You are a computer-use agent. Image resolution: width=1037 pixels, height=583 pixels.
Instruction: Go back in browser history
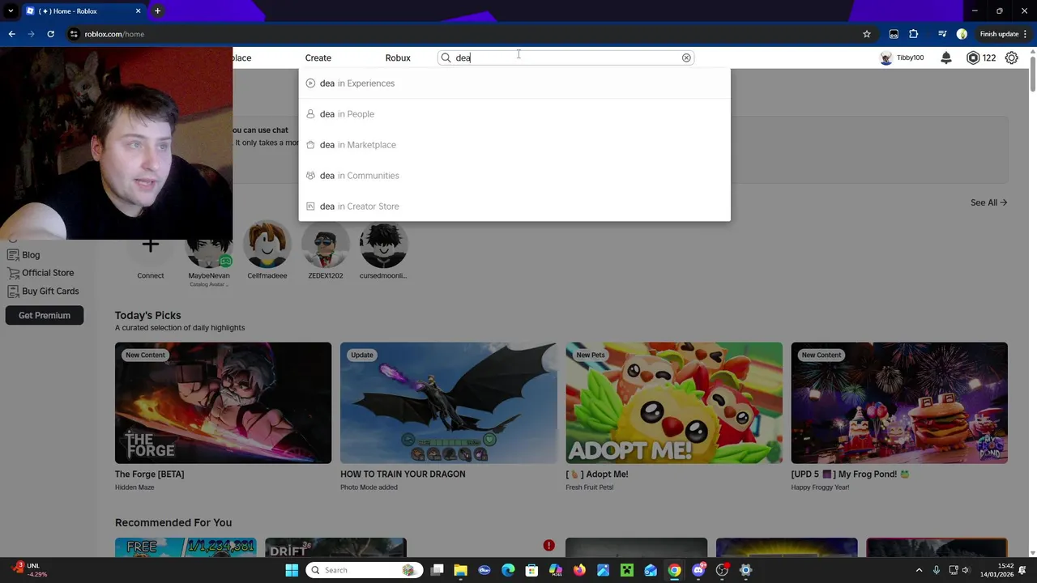coord(11,34)
